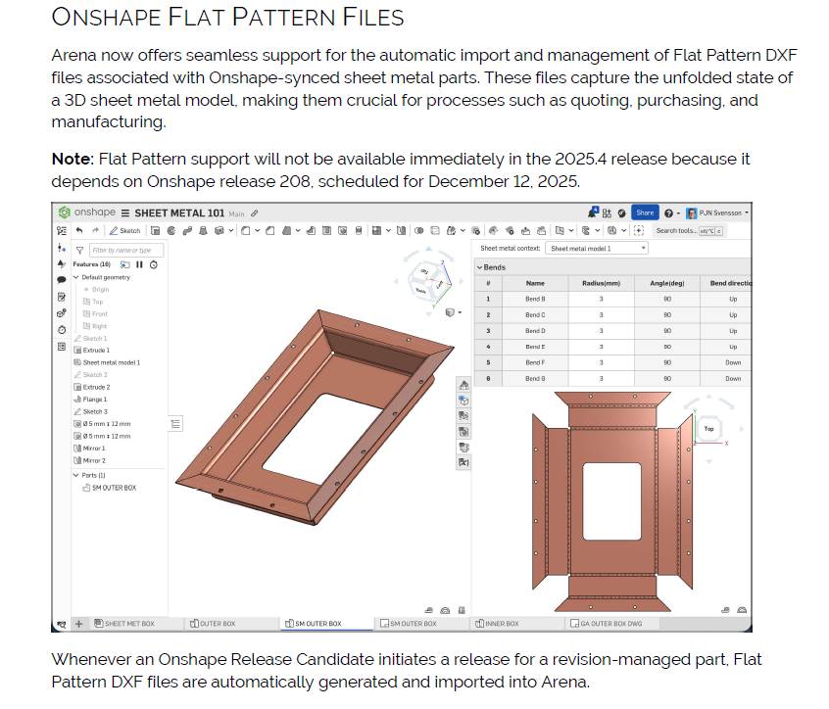The height and width of the screenshot is (709, 829).
Task: Toggle the feature list panel handle
Action: 175,424
